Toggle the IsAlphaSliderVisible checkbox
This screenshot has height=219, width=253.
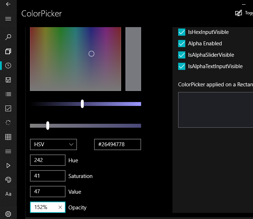181,55
